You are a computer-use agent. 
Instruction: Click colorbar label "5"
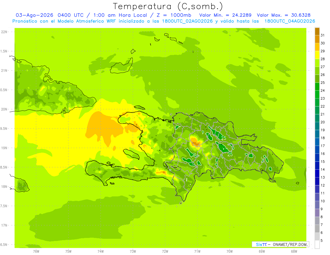pos(322,241)
